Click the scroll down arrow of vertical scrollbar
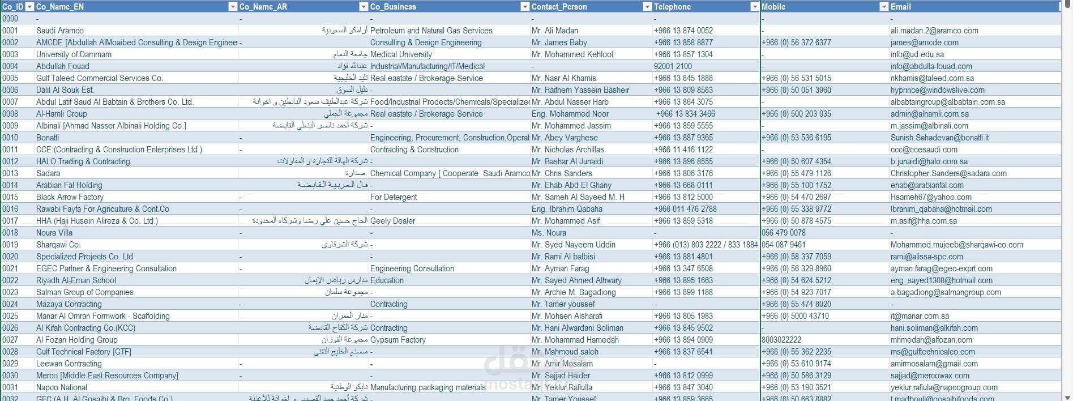The width and height of the screenshot is (1073, 401). 1068,397
